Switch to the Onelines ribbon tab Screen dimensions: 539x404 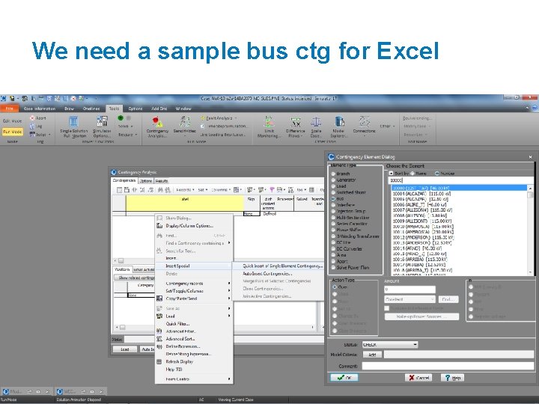click(91, 108)
